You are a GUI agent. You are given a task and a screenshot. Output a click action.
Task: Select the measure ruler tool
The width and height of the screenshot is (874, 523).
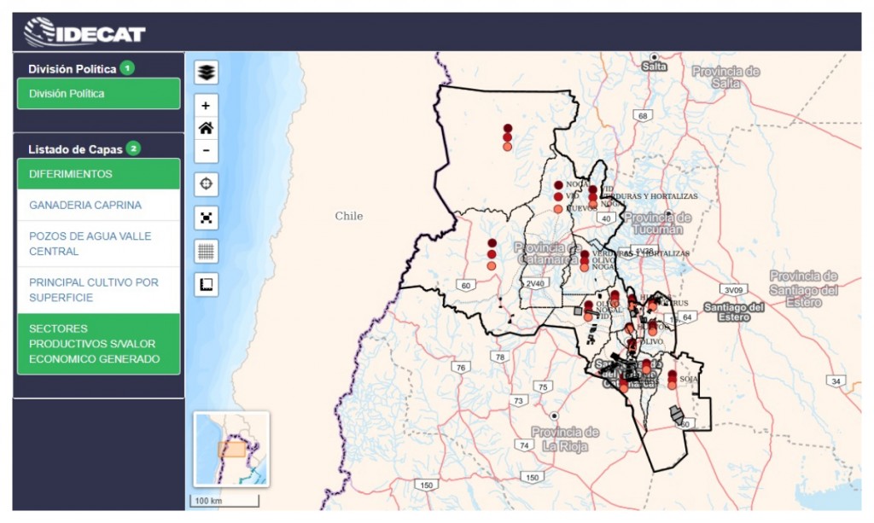point(206,284)
